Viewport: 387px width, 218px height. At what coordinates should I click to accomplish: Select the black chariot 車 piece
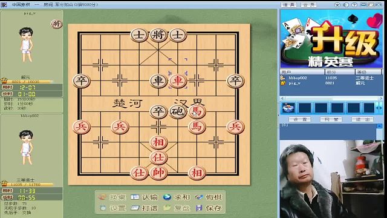pyautogui.click(x=158, y=81)
